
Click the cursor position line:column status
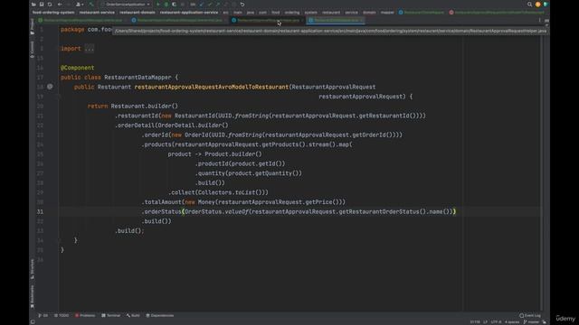pyautogui.click(x=475, y=322)
